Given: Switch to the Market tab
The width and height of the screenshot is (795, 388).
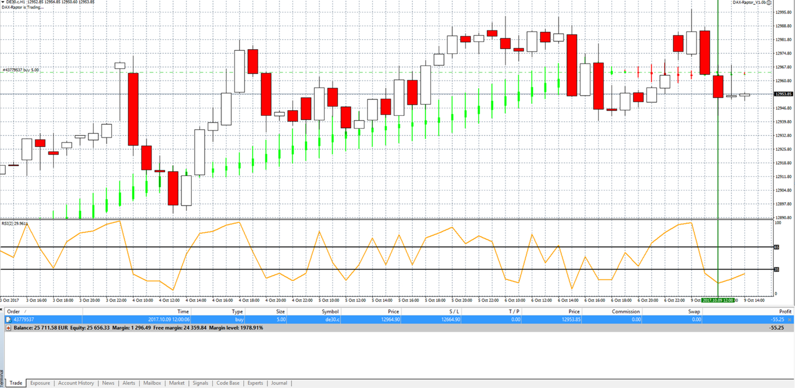Looking at the screenshot, I should coord(177,383).
